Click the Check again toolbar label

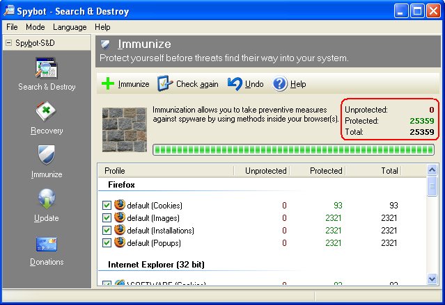click(197, 84)
